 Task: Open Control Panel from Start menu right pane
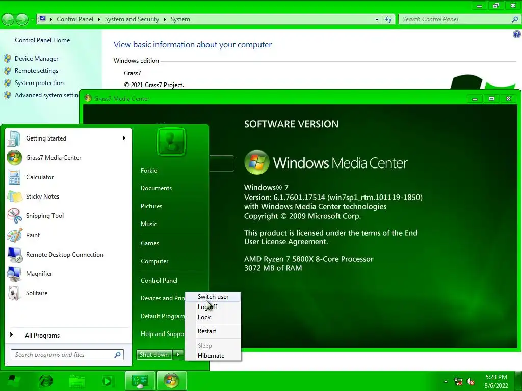(159, 281)
